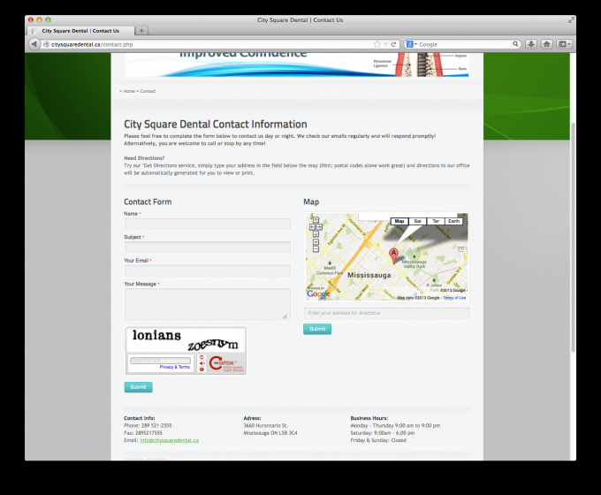Refresh the reCAPTCHA challenge
Viewport: 601px width, 495px height.
coord(202,355)
